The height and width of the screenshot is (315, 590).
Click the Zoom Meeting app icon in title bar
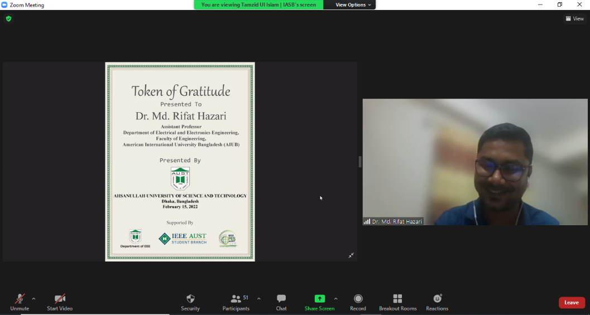pos(4,5)
